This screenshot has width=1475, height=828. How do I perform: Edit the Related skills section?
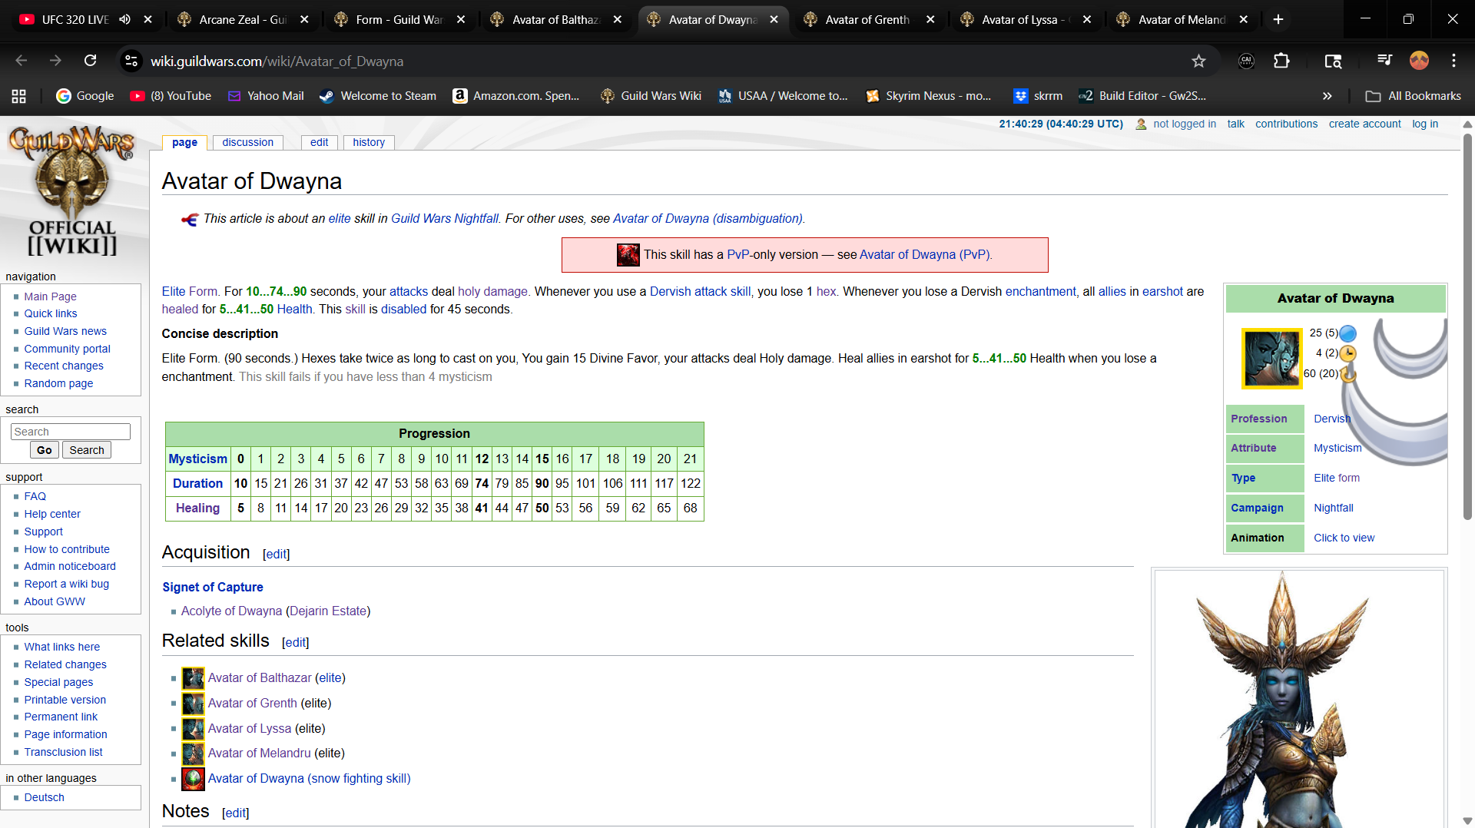295,643
